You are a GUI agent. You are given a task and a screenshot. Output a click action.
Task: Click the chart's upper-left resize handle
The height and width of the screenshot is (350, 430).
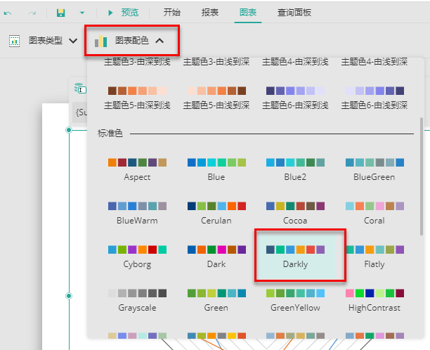(69, 130)
